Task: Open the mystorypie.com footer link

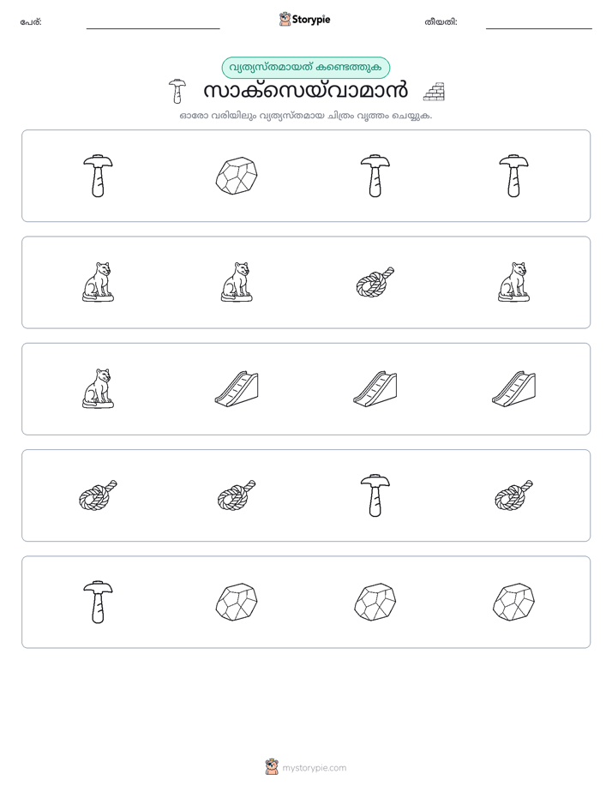Action: [314, 768]
